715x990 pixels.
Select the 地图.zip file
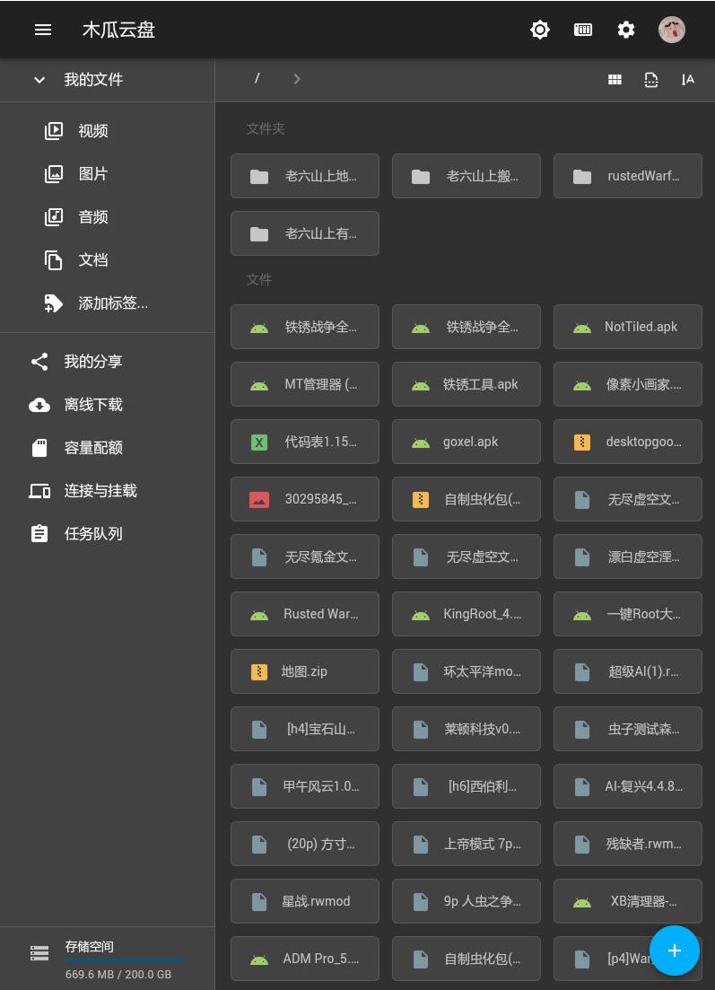(304, 671)
